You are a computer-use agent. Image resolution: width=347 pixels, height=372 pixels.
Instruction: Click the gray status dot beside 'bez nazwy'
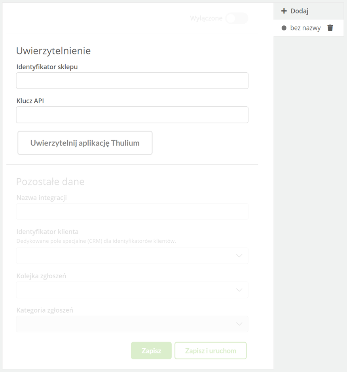pyautogui.click(x=284, y=28)
